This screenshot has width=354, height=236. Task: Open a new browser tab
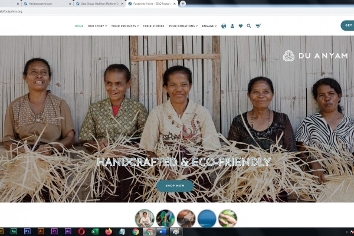183,4
